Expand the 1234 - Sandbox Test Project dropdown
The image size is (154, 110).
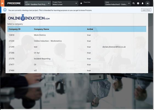point(38,3)
